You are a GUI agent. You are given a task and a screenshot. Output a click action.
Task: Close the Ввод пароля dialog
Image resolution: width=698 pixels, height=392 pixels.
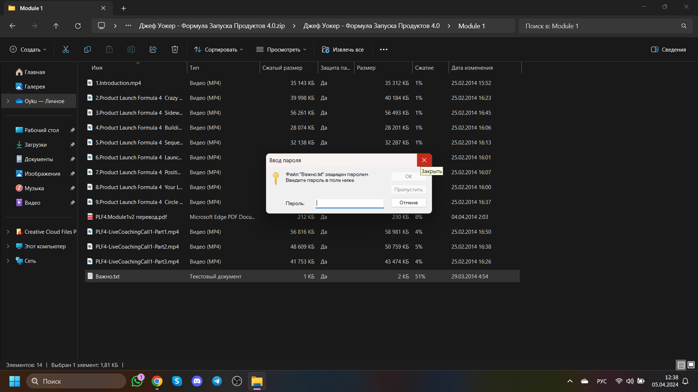tap(424, 160)
